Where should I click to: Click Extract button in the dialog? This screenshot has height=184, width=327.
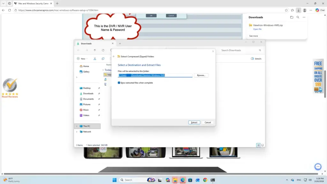click(x=194, y=122)
